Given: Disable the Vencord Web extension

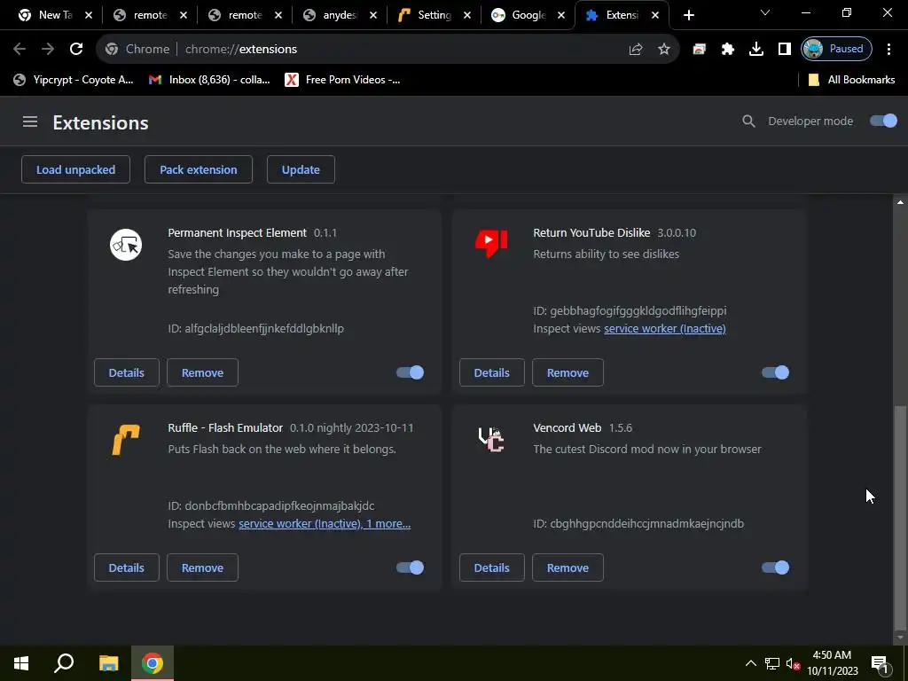Looking at the screenshot, I should 775,567.
